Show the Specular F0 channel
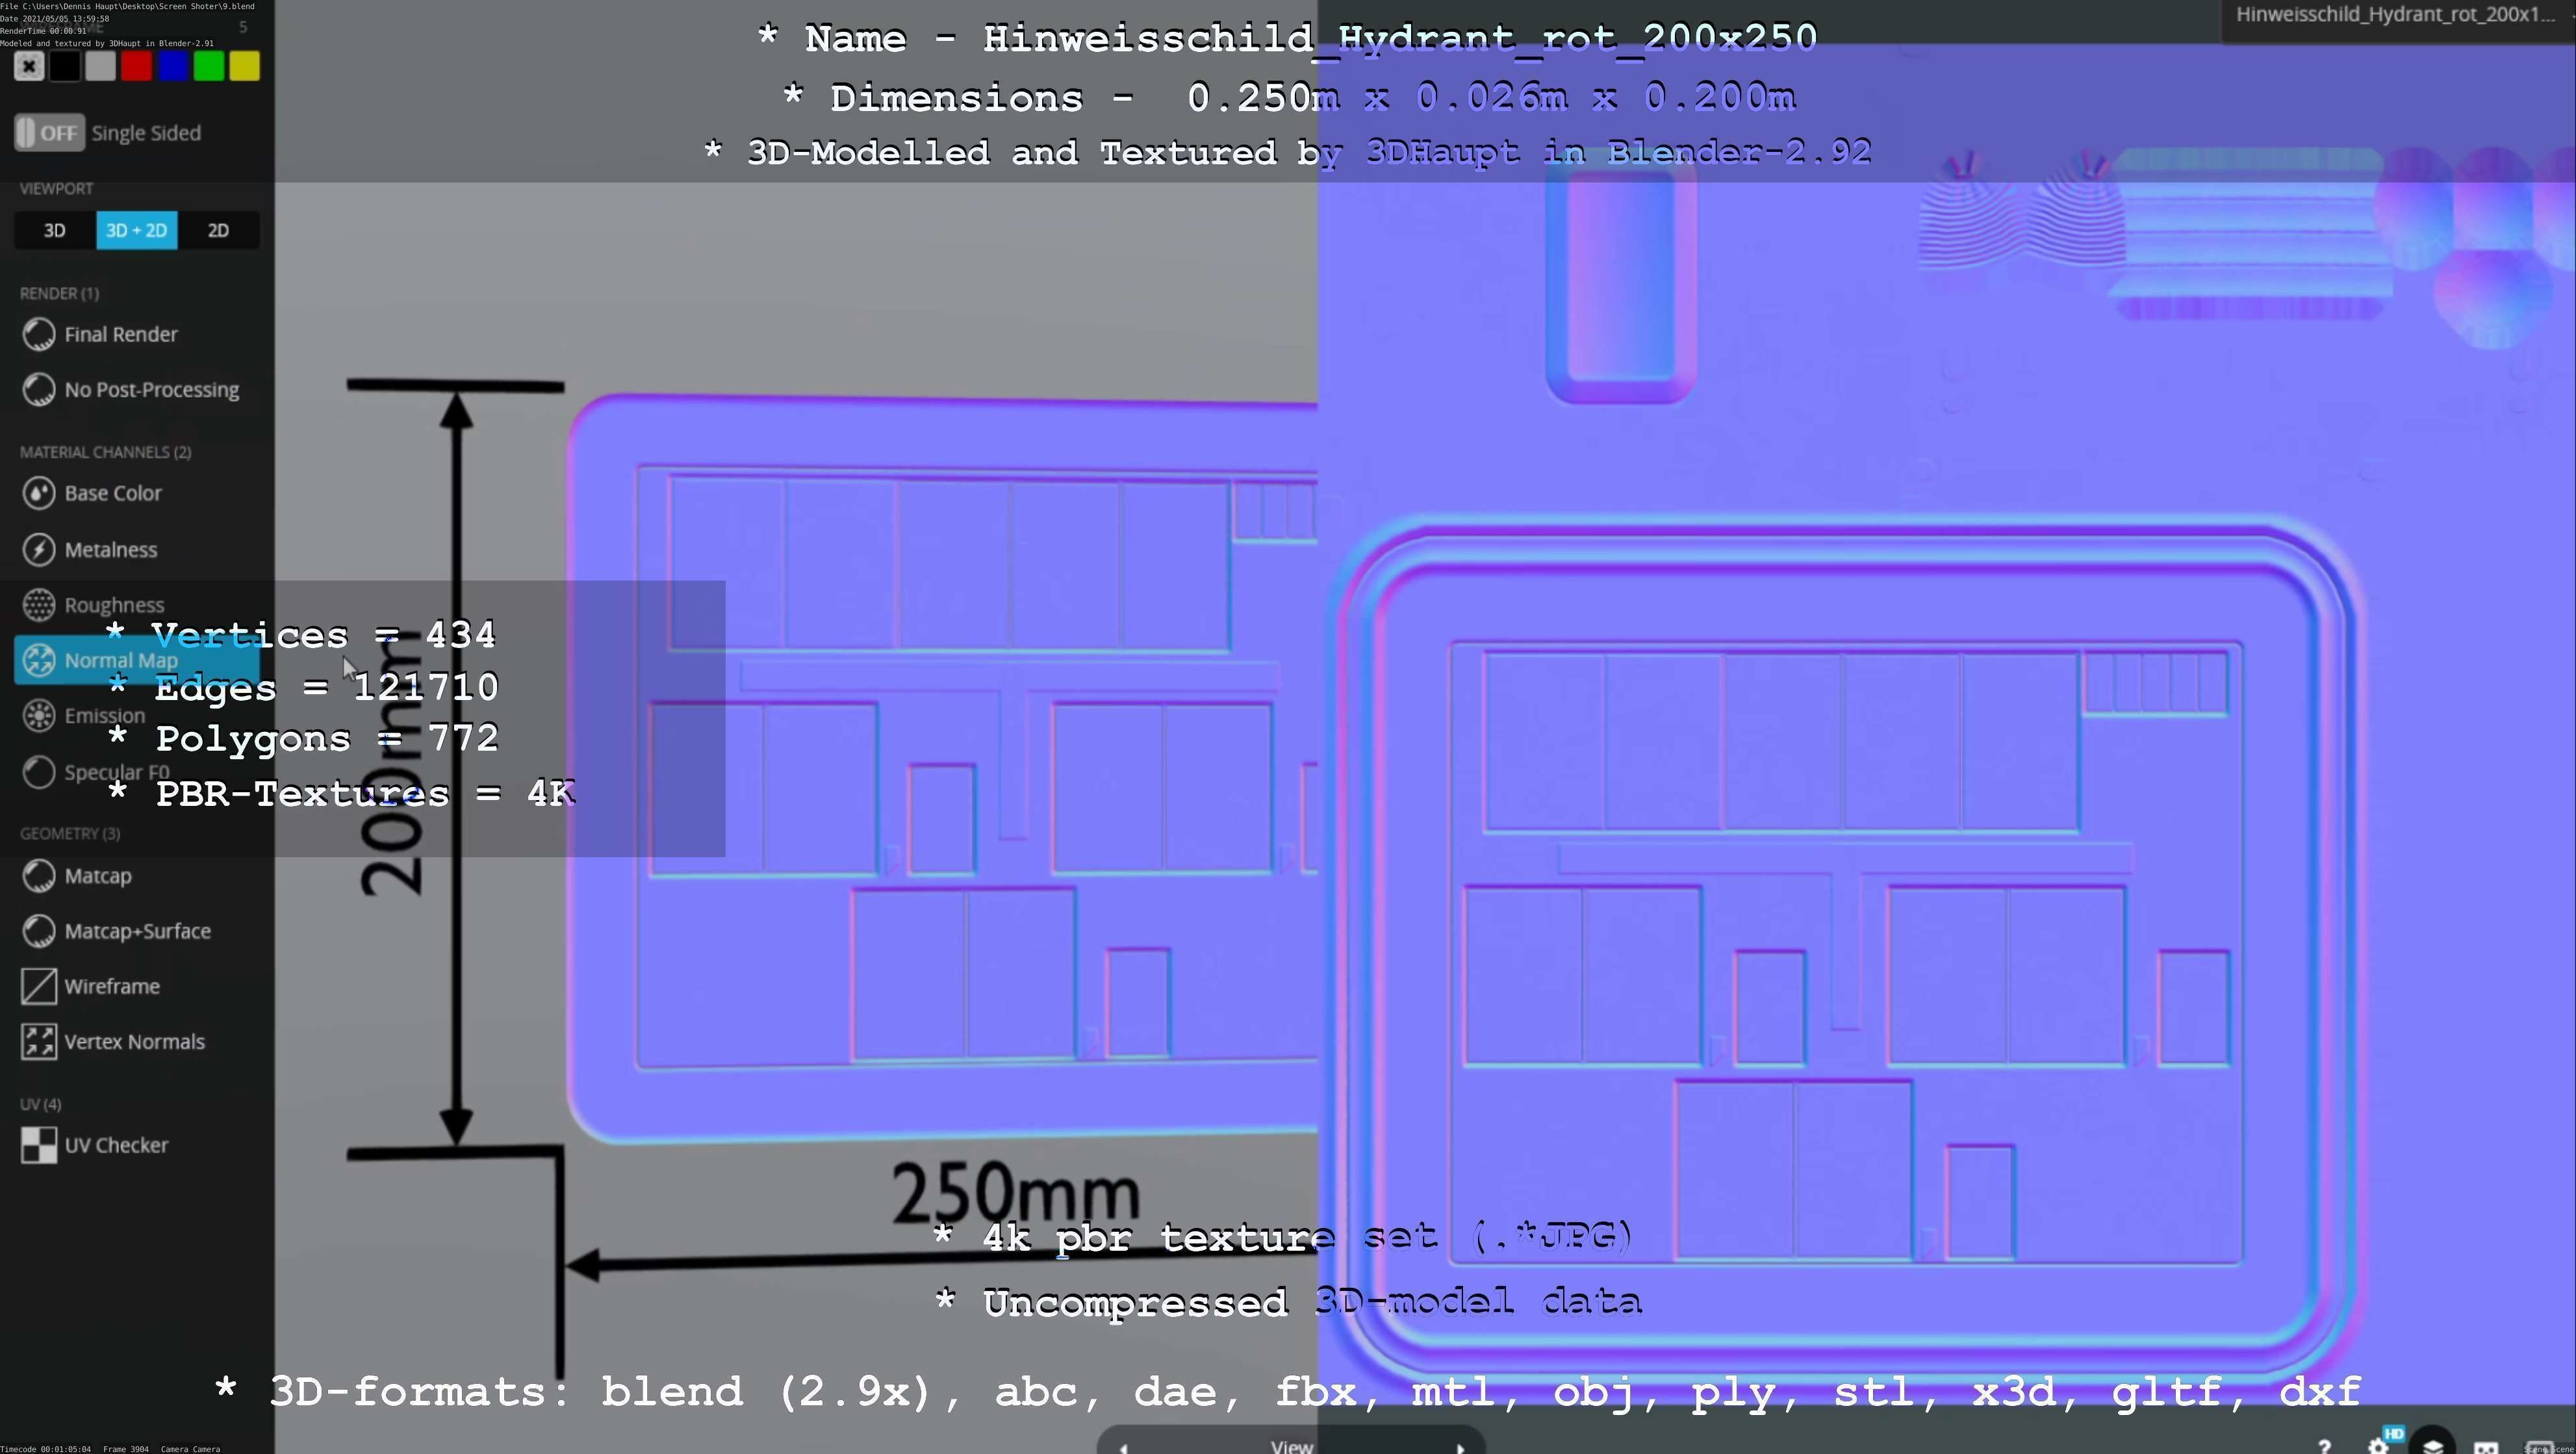The image size is (2576, 1454). [x=96, y=771]
